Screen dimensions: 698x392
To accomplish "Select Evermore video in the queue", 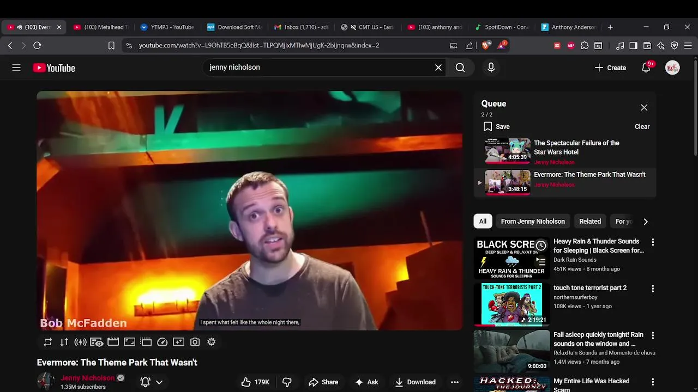I will point(565,182).
